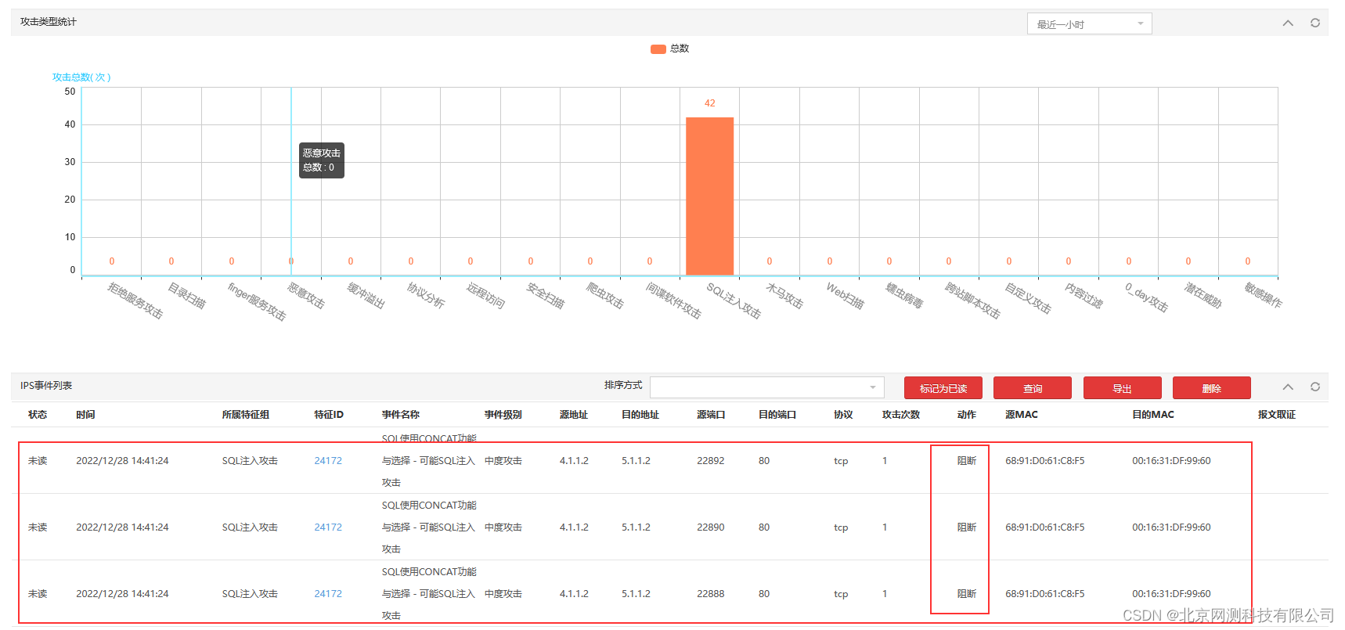Image resolution: width=1345 pixels, height=630 pixels.
Task: Click the Web扫描 axis label
Action: click(x=846, y=296)
